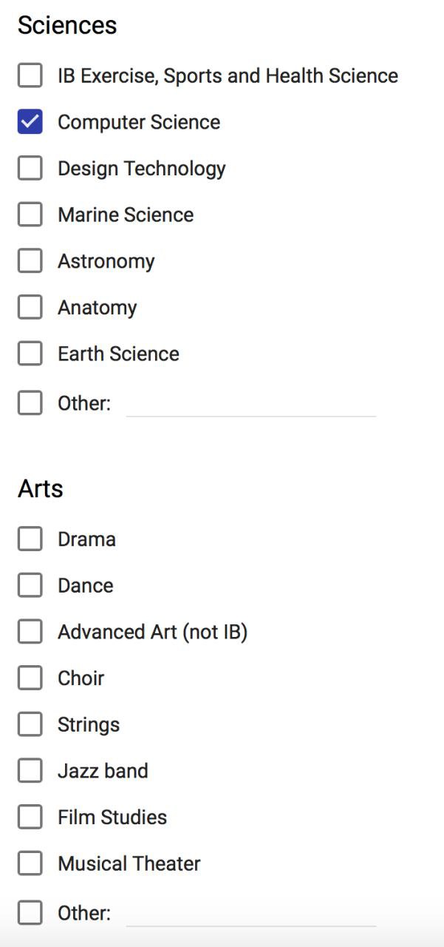Uncheck the Computer Science checkbox
The image size is (444, 947).
(x=30, y=122)
